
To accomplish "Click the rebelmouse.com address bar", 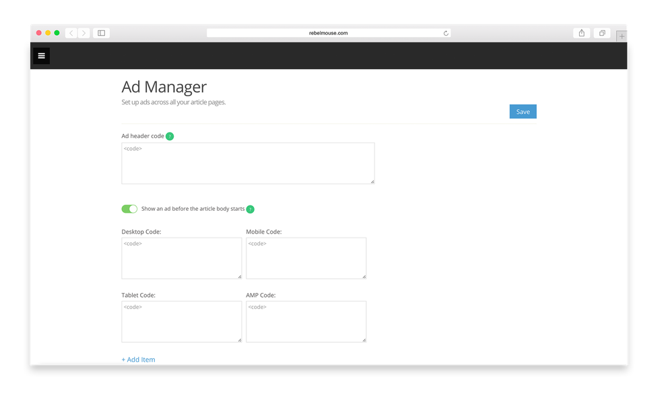I will pyautogui.click(x=329, y=33).
